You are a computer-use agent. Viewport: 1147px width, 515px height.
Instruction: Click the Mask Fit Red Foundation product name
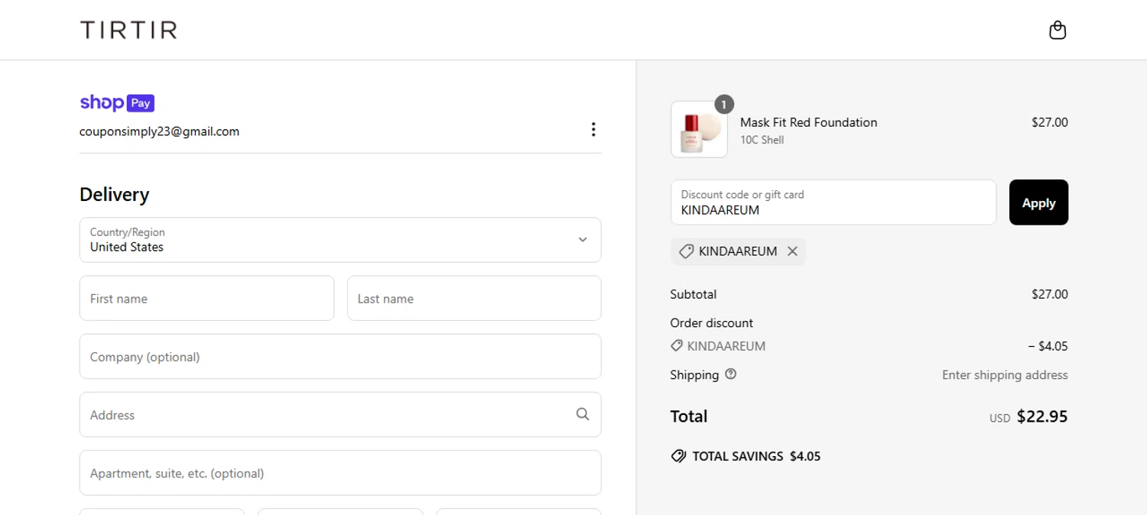click(x=808, y=122)
